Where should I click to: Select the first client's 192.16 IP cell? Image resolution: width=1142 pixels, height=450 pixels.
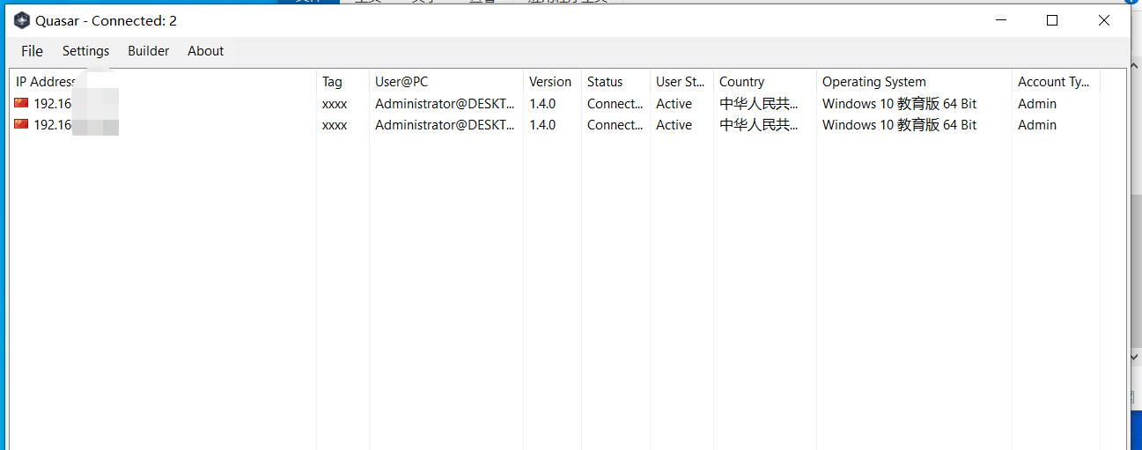[x=53, y=104]
